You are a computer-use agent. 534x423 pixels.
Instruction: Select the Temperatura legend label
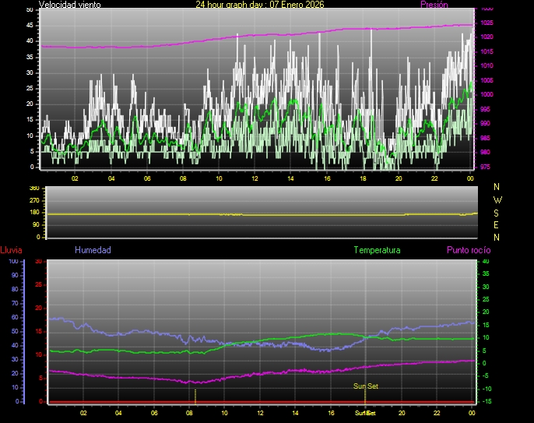[x=377, y=250]
